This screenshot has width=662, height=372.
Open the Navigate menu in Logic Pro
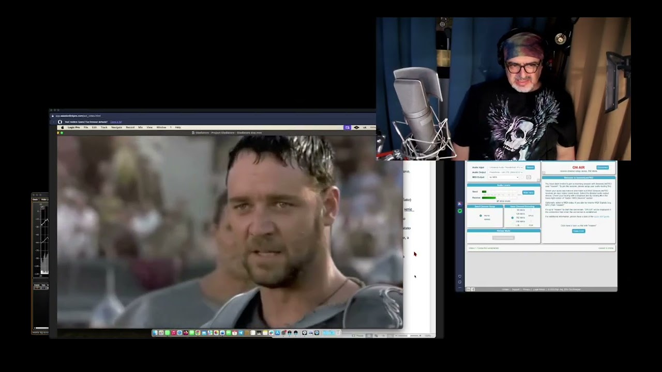click(x=116, y=128)
